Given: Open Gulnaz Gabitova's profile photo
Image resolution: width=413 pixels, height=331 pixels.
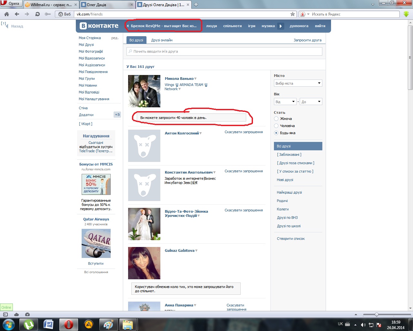Looking at the screenshot, I should pyautogui.click(x=144, y=263).
